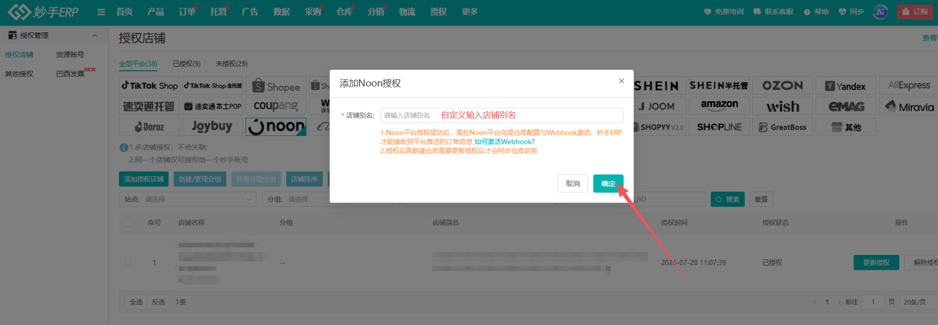Close the 添加Noon授权 dialog
Viewport: 938px width, 325px height.
[622, 81]
